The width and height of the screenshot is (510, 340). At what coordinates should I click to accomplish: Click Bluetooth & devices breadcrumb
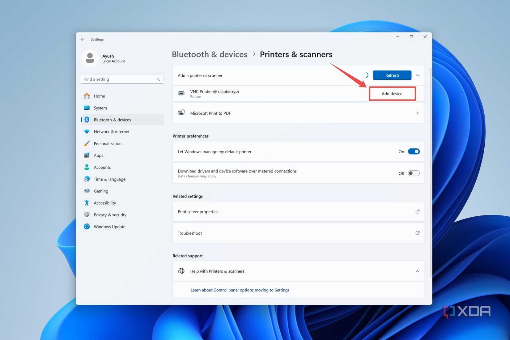click(x=210, y=54)
